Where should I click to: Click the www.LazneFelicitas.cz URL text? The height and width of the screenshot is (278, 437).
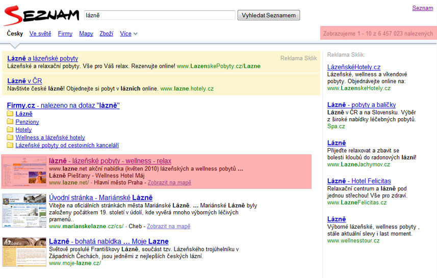click(357, 203)
